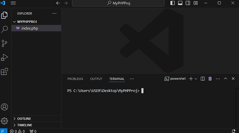Open the hamburger application menu
The image size is (239, 133).
coord(13,3)
